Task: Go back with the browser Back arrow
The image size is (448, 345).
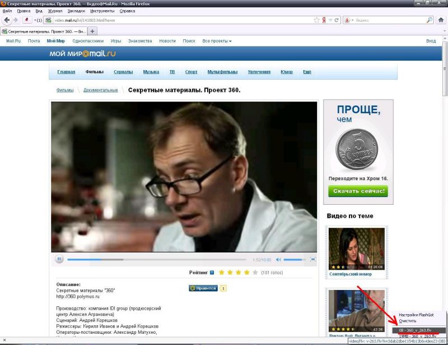Action: coord(7,20)
